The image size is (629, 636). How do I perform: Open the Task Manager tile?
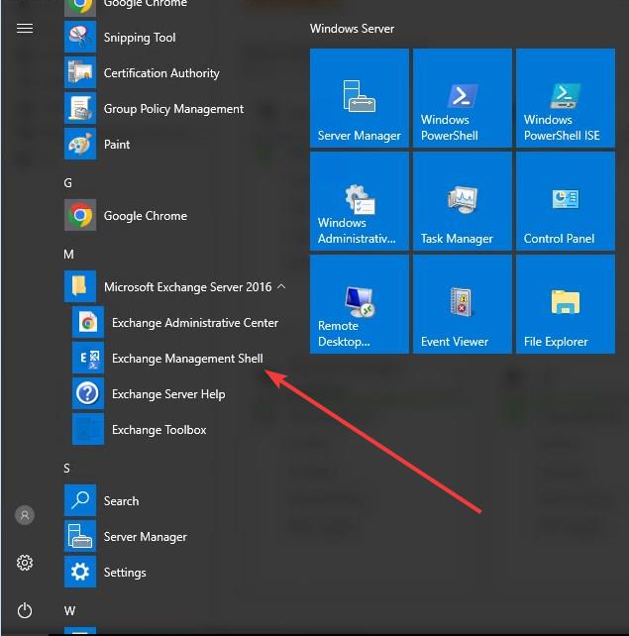pyautogui.click(x=463, y=201)
